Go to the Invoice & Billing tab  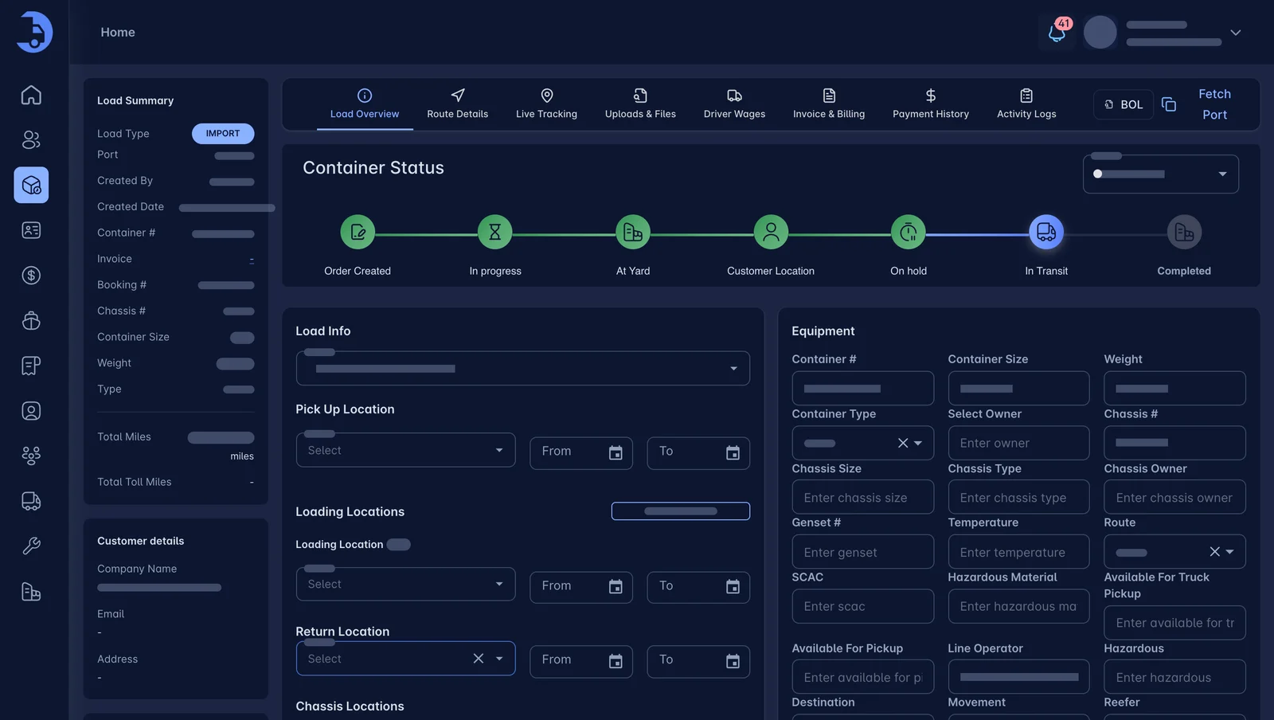pyautogui.click(x=829, y=104)
